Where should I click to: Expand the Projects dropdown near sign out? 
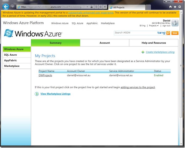(154, 26)
